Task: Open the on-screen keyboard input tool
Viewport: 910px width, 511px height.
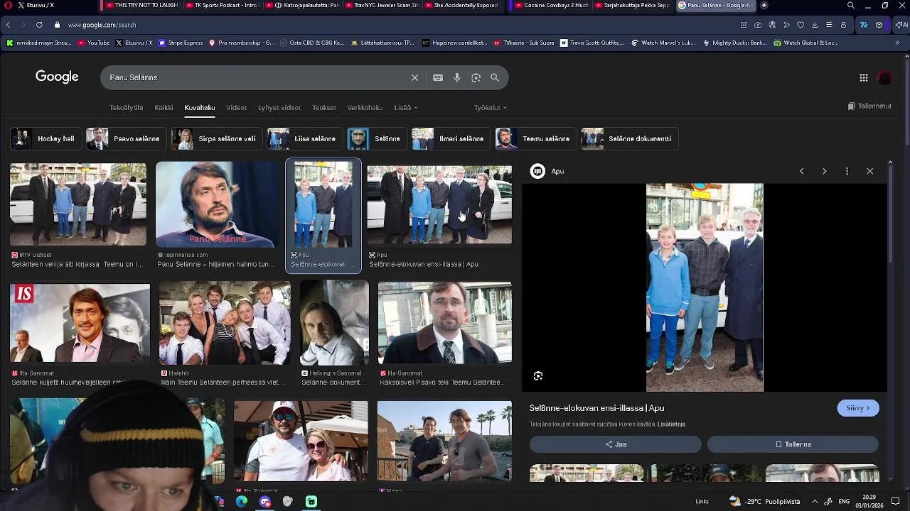Action: coord(438,77)
